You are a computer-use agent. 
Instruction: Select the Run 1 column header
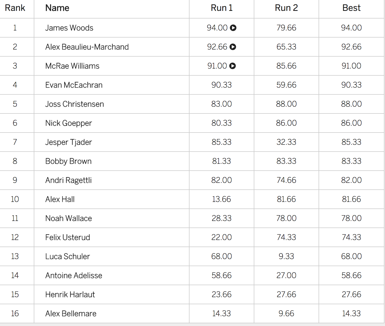(222, 8)
